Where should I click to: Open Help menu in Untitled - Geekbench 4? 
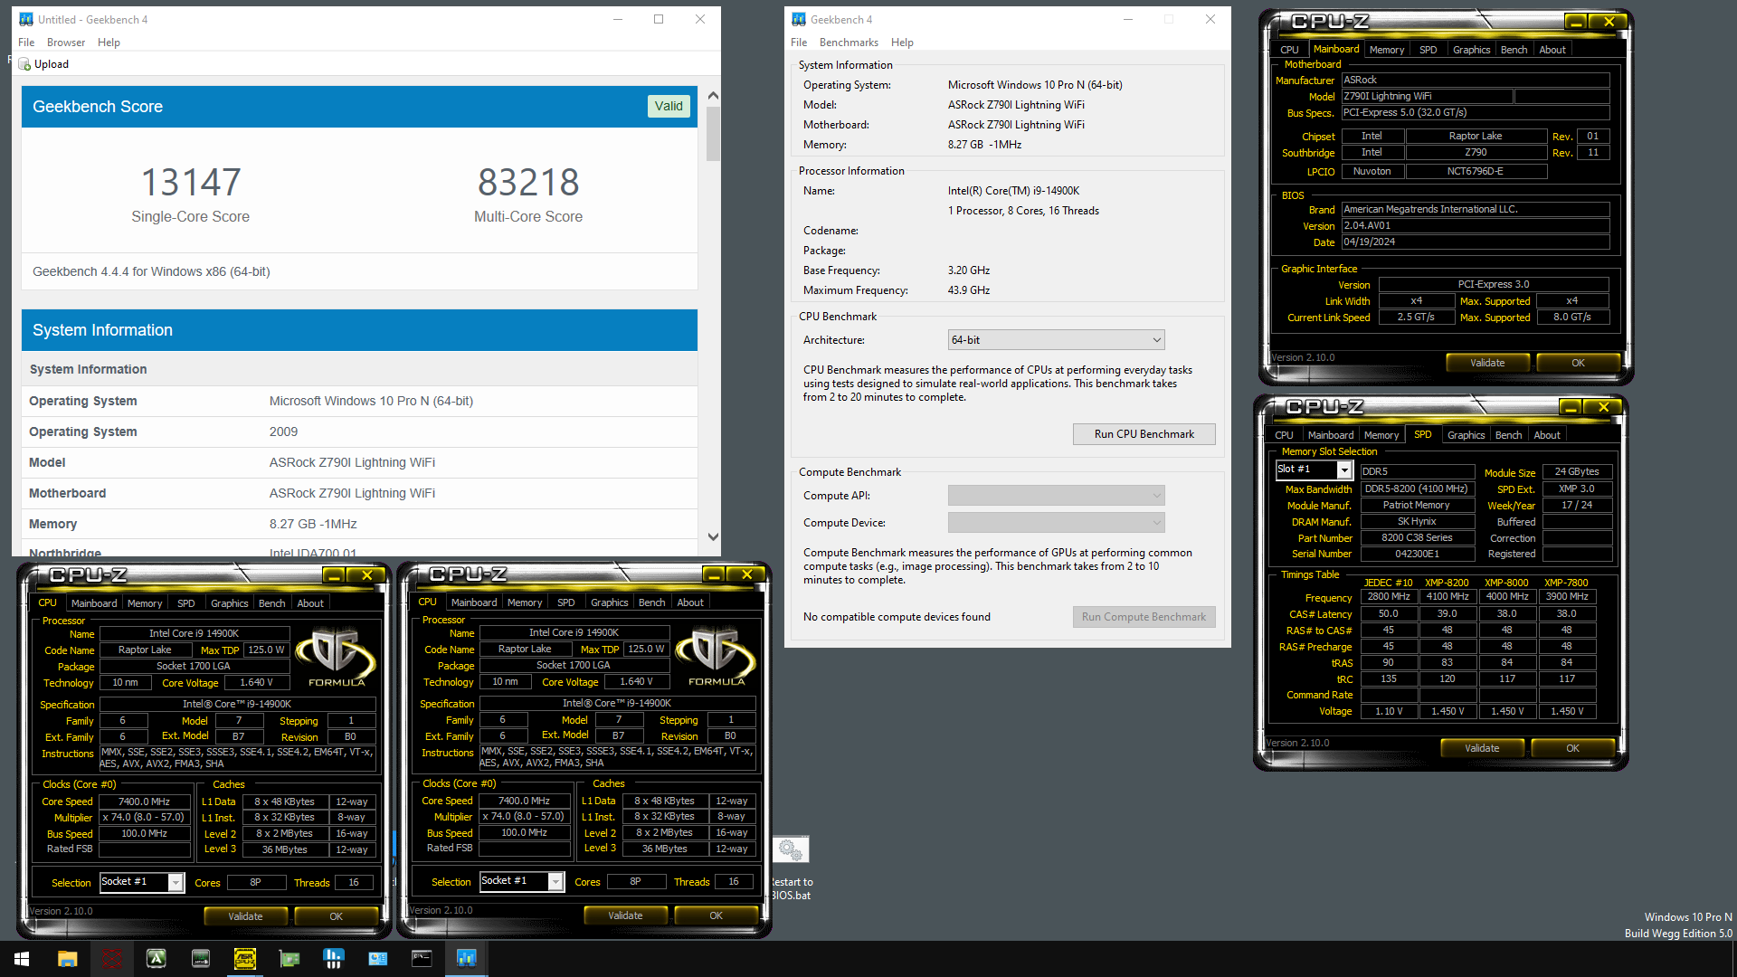[109, 43]
